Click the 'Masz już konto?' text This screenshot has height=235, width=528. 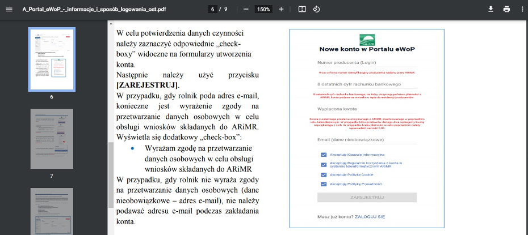336,217
